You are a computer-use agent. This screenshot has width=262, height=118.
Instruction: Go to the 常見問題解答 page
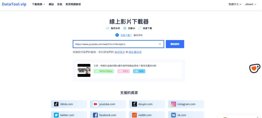tap(73, 4)
